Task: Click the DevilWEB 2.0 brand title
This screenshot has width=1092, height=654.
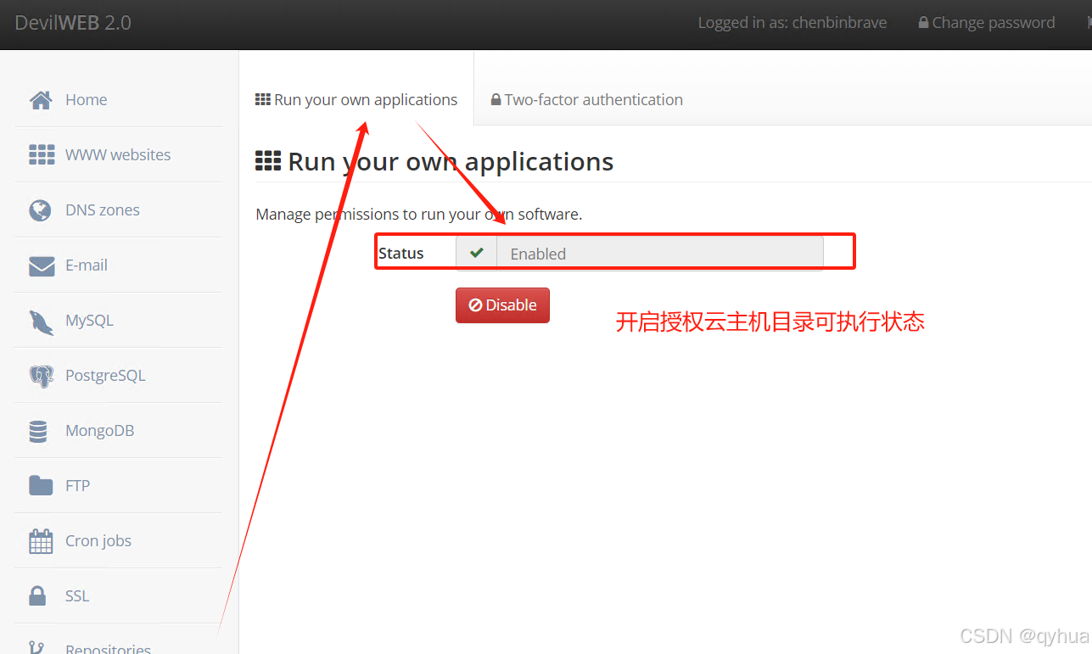Action: 73,23
